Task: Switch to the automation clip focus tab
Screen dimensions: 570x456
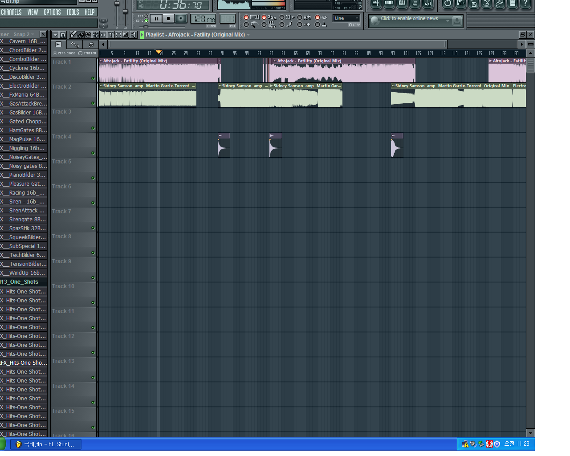Action: click(x=75, y=45)
